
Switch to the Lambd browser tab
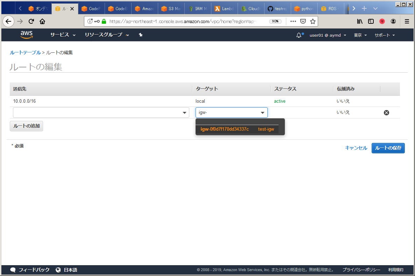(224, 9)
